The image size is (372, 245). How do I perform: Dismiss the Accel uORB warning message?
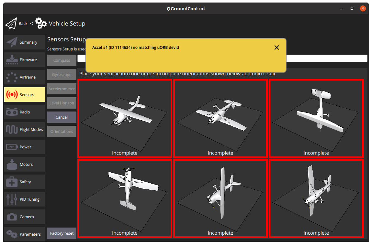click(277, 48)
